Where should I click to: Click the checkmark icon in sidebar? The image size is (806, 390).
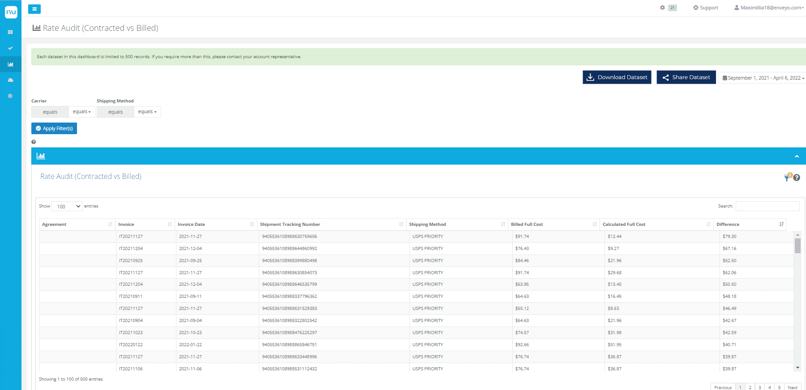pos(10,48)
